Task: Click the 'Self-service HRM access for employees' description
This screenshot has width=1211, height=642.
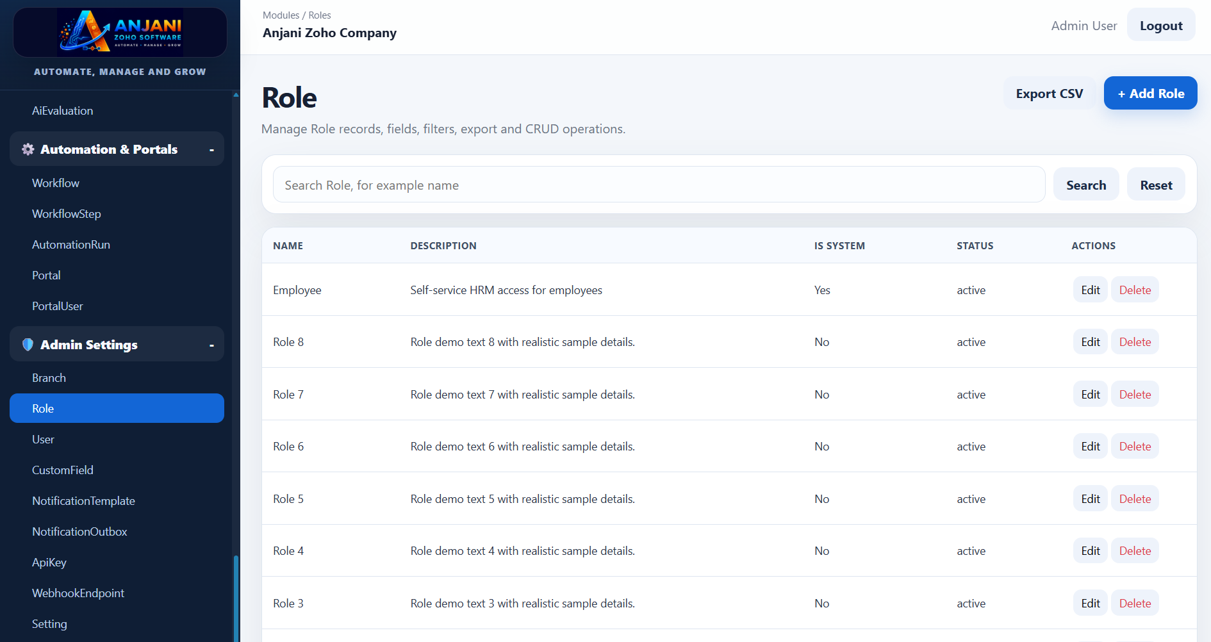Action: (x=506, y=290)
